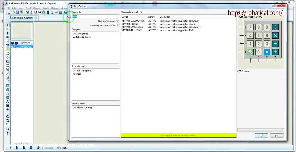Toggle 'Show only parts with models?' checkbox
Screen dimensions: 296x152
point(119,25)
